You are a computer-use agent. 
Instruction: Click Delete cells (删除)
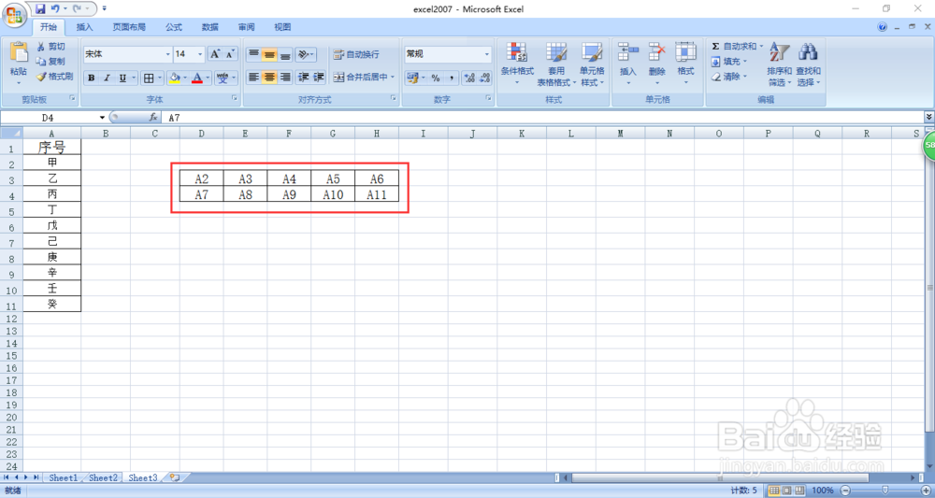(656, 64)
